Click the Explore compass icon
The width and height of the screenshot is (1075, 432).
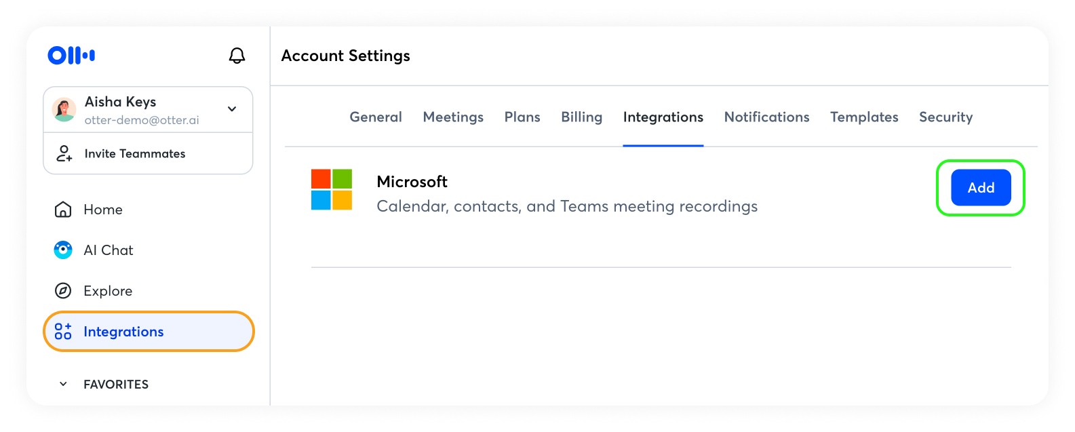coord(63,291)
